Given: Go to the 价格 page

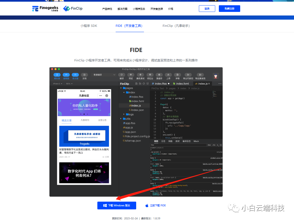Looking at the screenshot, I should pos(171,9).
